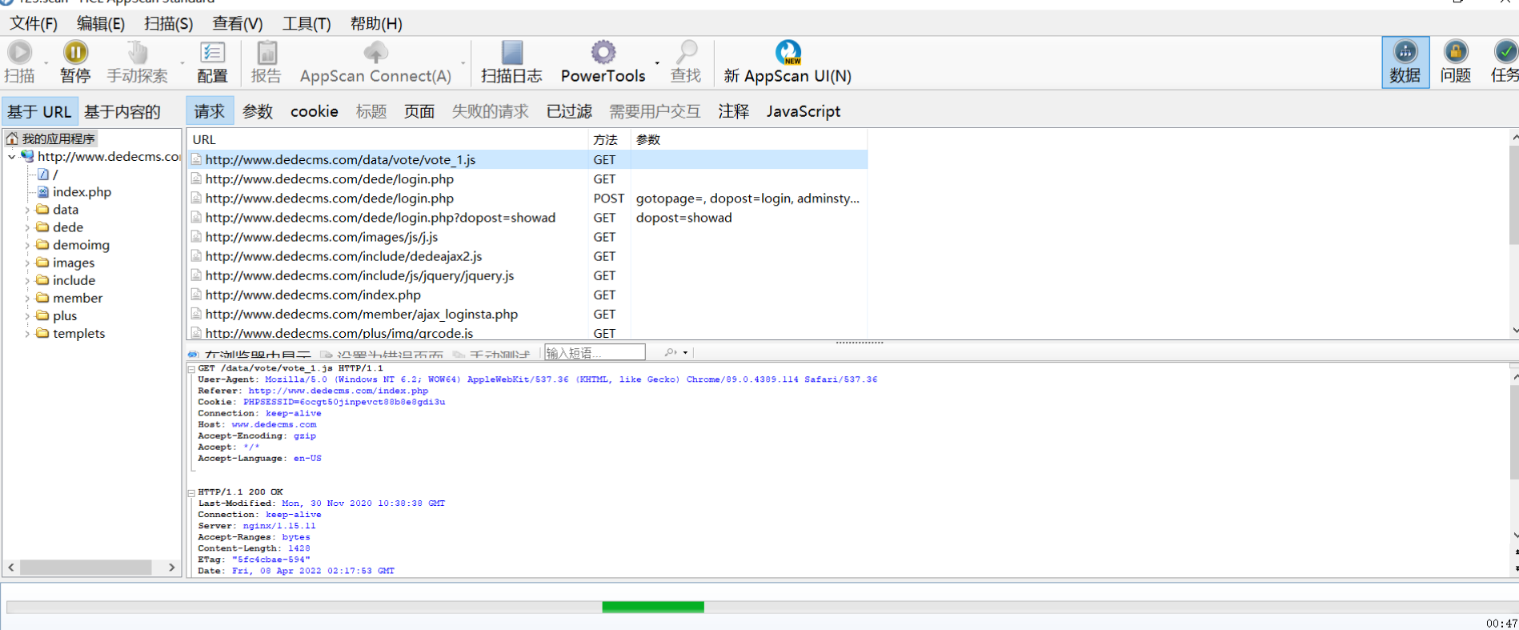
Task: Collapse the GET request block
Action: 191,369
